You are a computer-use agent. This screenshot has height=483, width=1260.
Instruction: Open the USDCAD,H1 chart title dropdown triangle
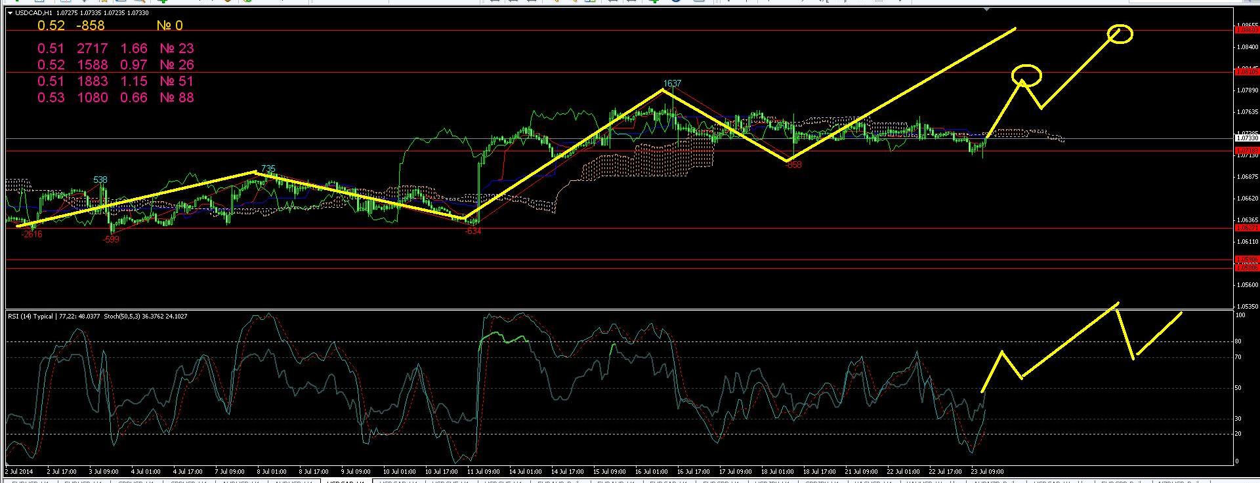(10, 13)
